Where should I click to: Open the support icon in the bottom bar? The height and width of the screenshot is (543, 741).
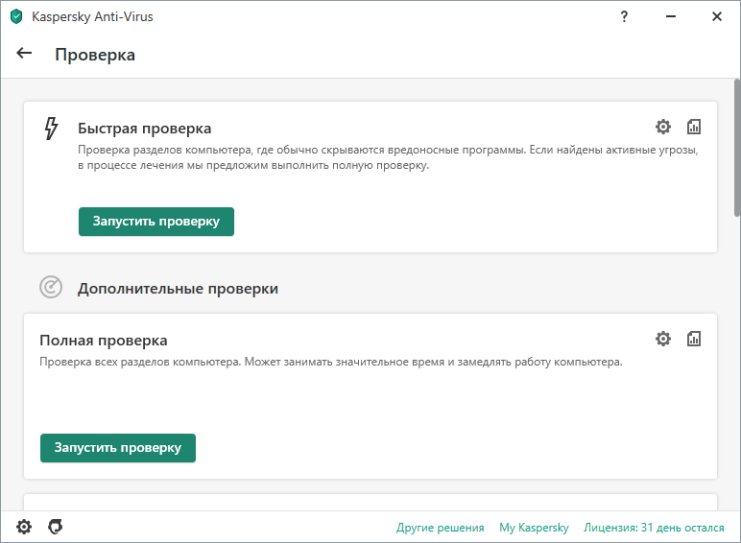(x=56, y=527)
